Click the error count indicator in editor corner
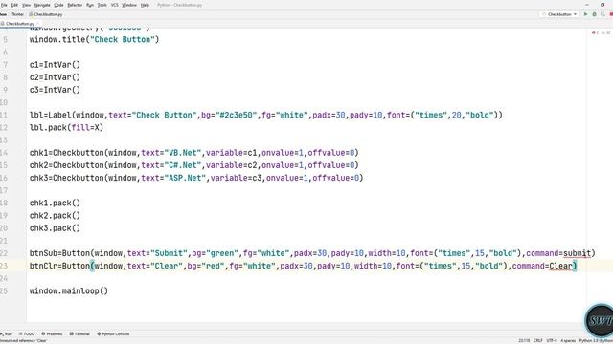Screen dimensions: 613x344 (x=596, y=32)
